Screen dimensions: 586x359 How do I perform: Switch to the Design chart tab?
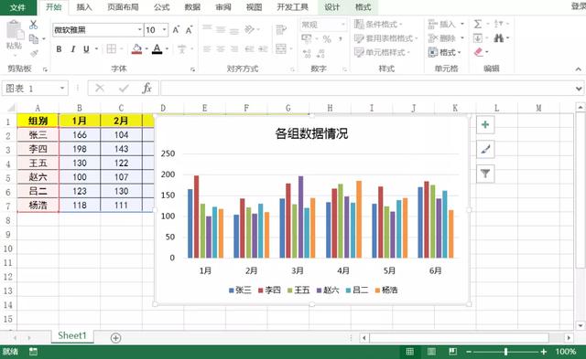(x=331, y=7)
